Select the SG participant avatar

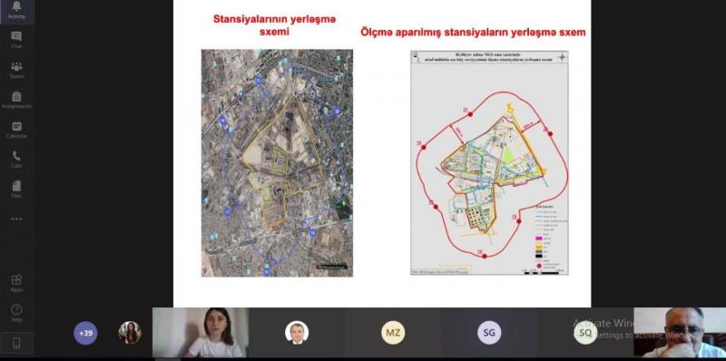(489, 333)
